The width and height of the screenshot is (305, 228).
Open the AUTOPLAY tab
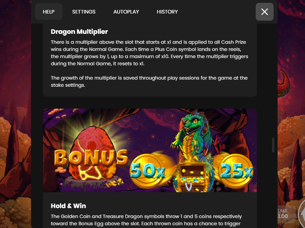click(126, 12)
